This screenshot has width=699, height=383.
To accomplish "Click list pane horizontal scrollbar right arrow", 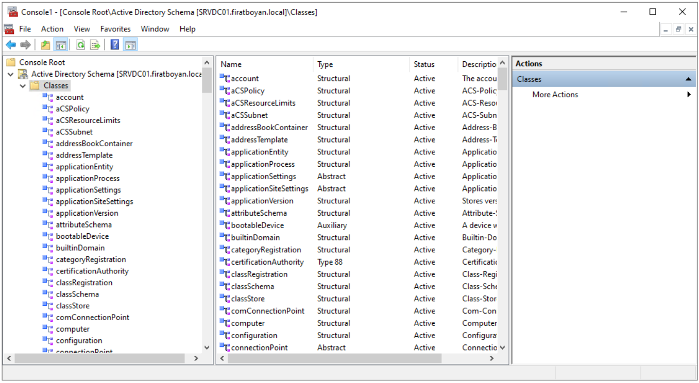I will click(491, 358).
